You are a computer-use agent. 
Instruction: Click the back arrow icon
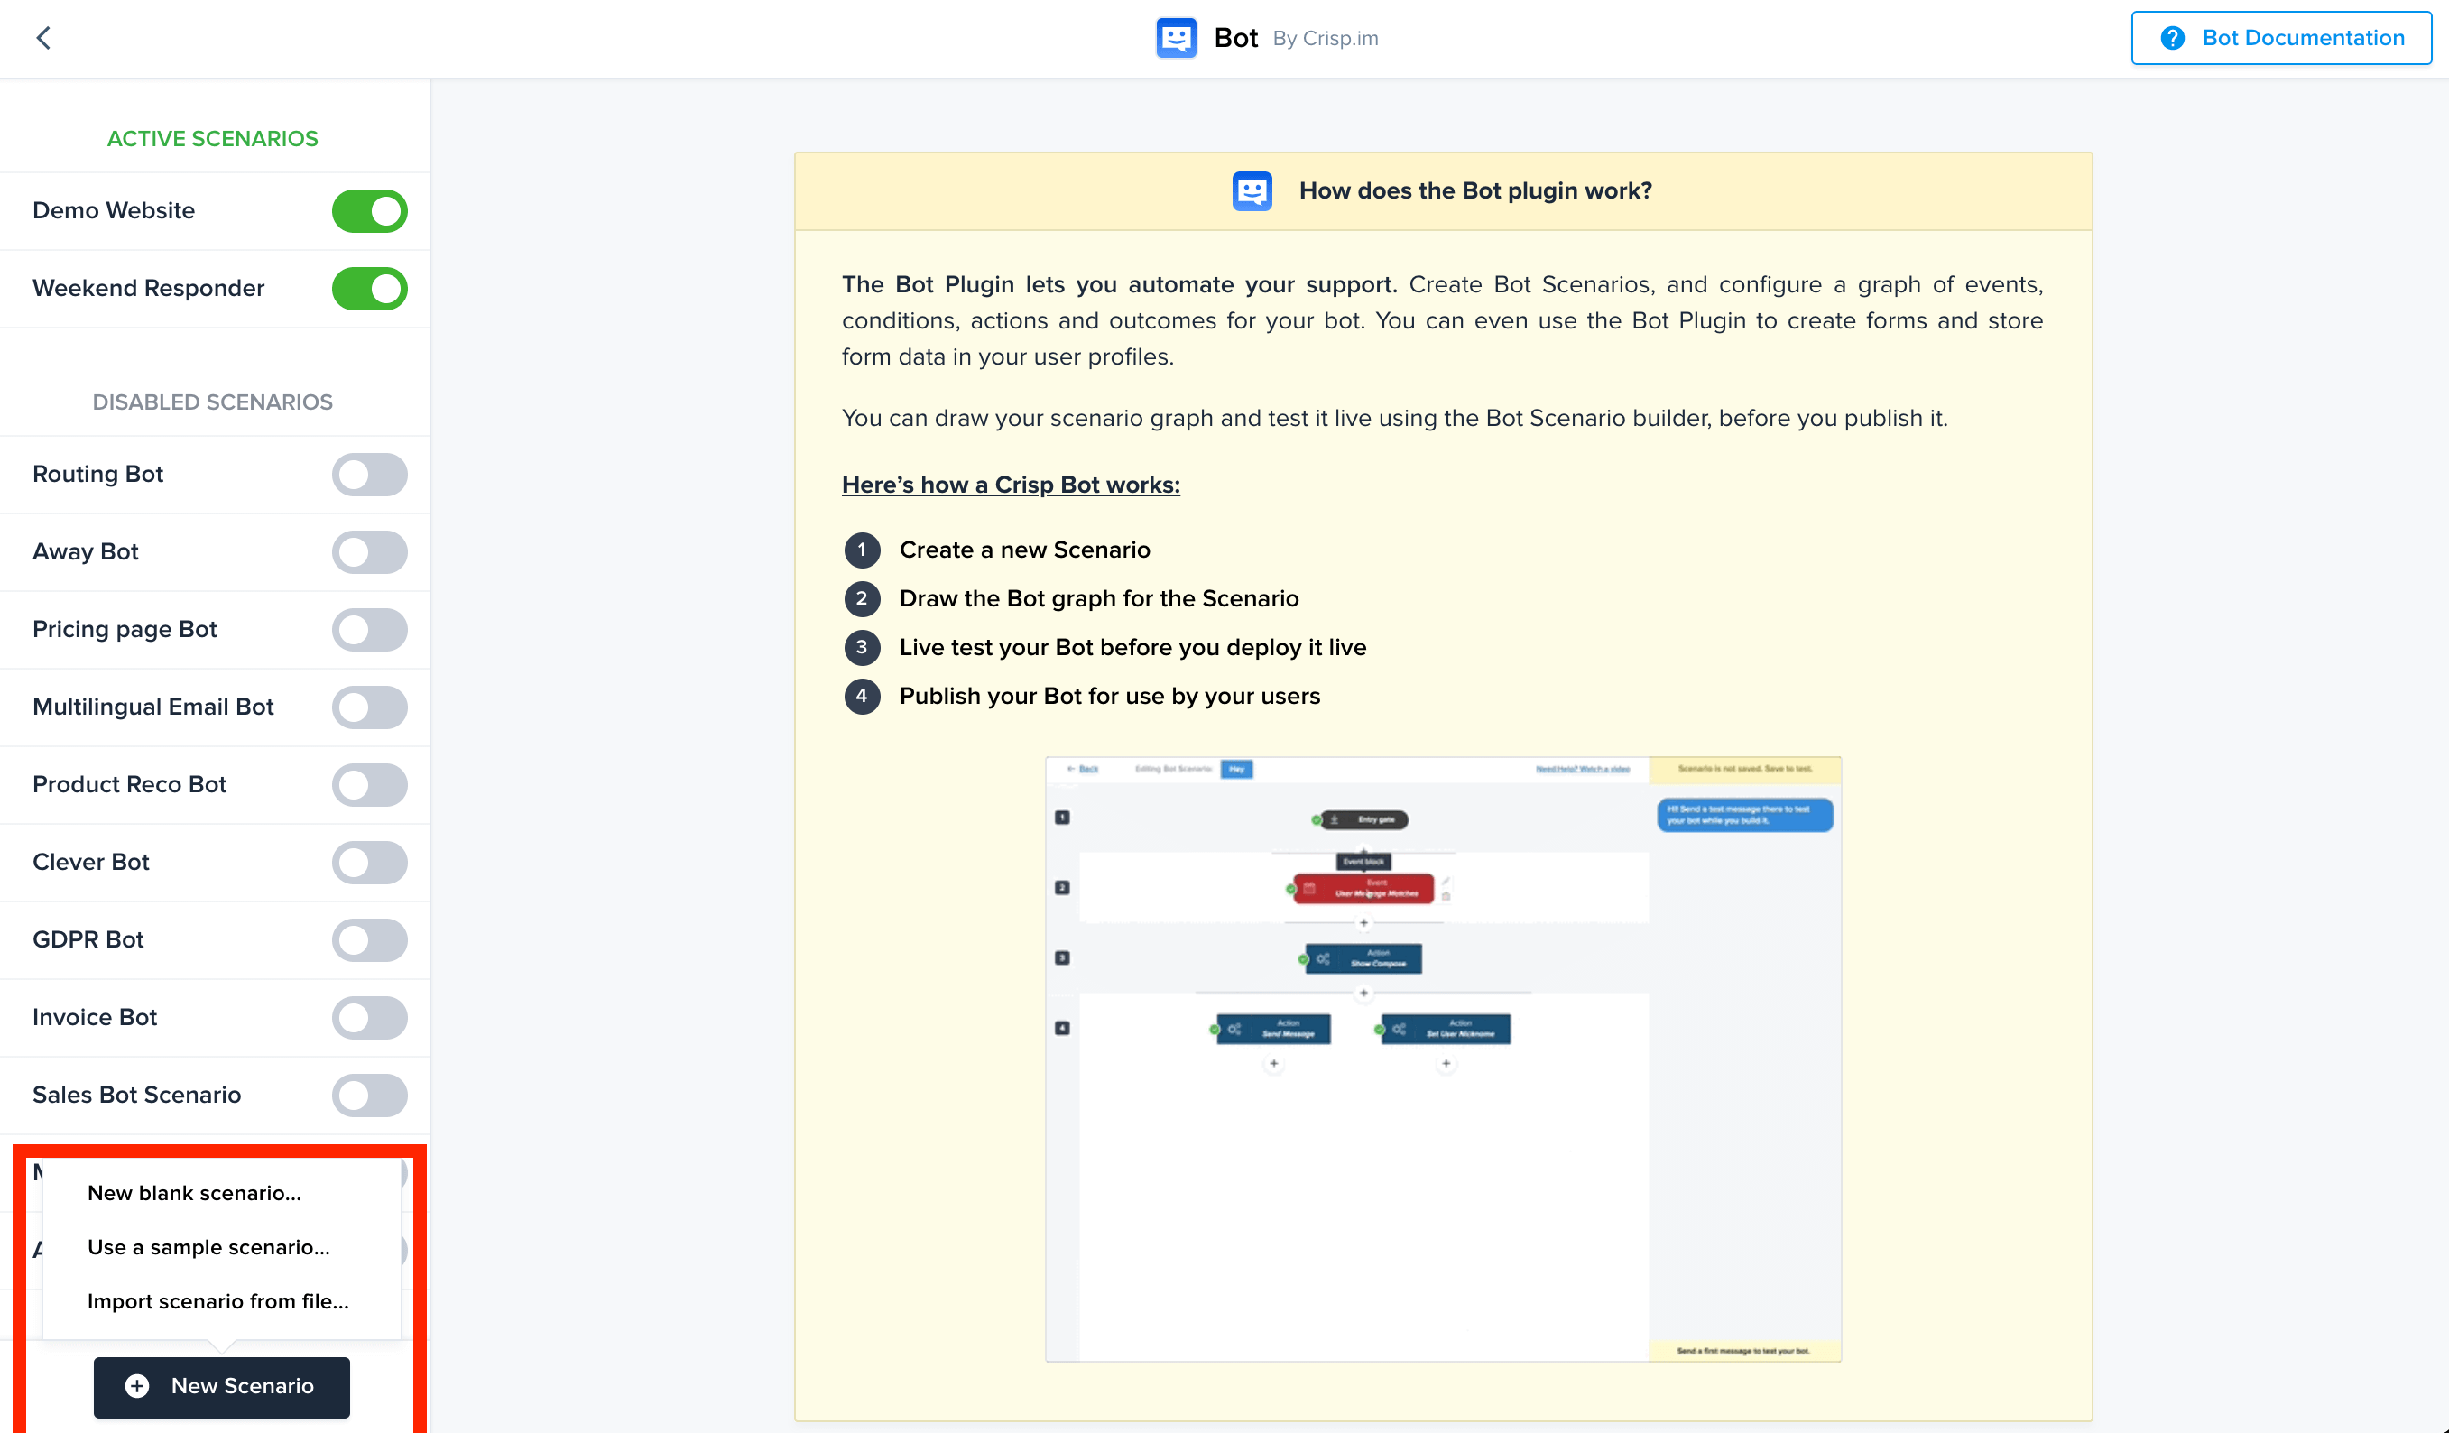click(42, 38)
